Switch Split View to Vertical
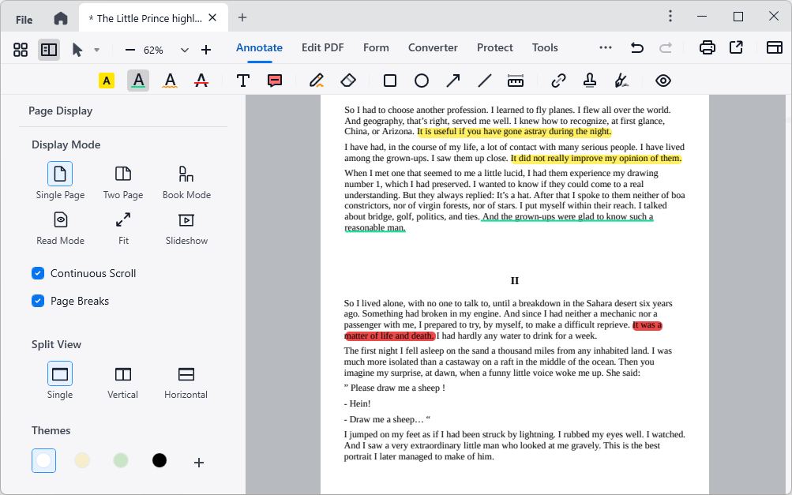The width and height of the screenshot is (792, 495). click(122, 377)
